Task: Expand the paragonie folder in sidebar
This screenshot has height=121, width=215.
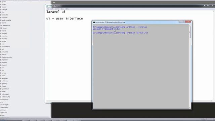Action: 5,52
